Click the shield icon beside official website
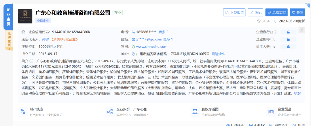This screenshot has height=126, width=311. click(134, 47)
